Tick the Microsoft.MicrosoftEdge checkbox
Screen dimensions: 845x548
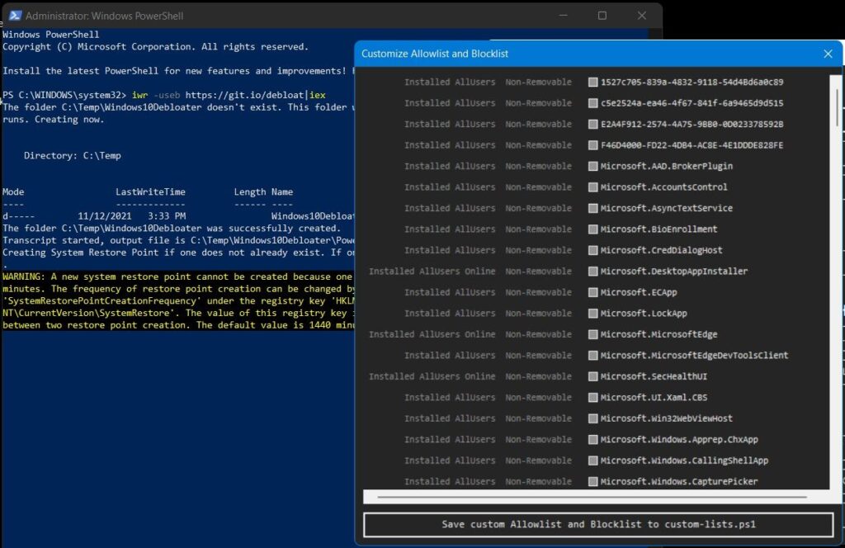click(592, 334)
